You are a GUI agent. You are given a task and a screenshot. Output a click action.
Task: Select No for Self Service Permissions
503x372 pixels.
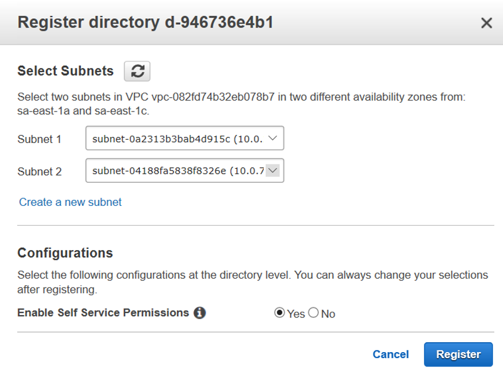(x=313, y=313)
